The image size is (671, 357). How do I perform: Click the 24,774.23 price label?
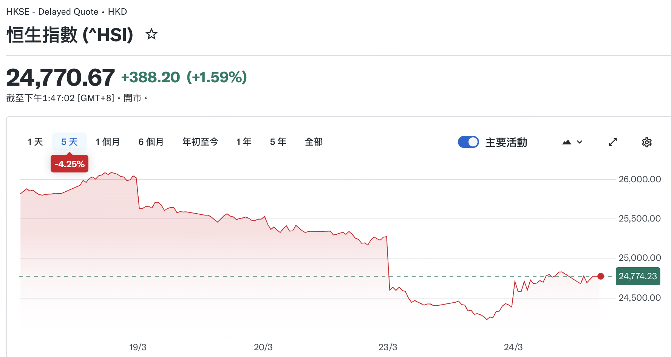pos(638,276)
